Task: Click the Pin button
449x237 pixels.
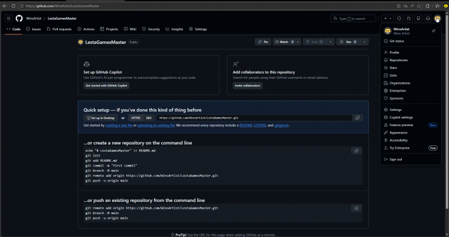Action: coord(263,42)
